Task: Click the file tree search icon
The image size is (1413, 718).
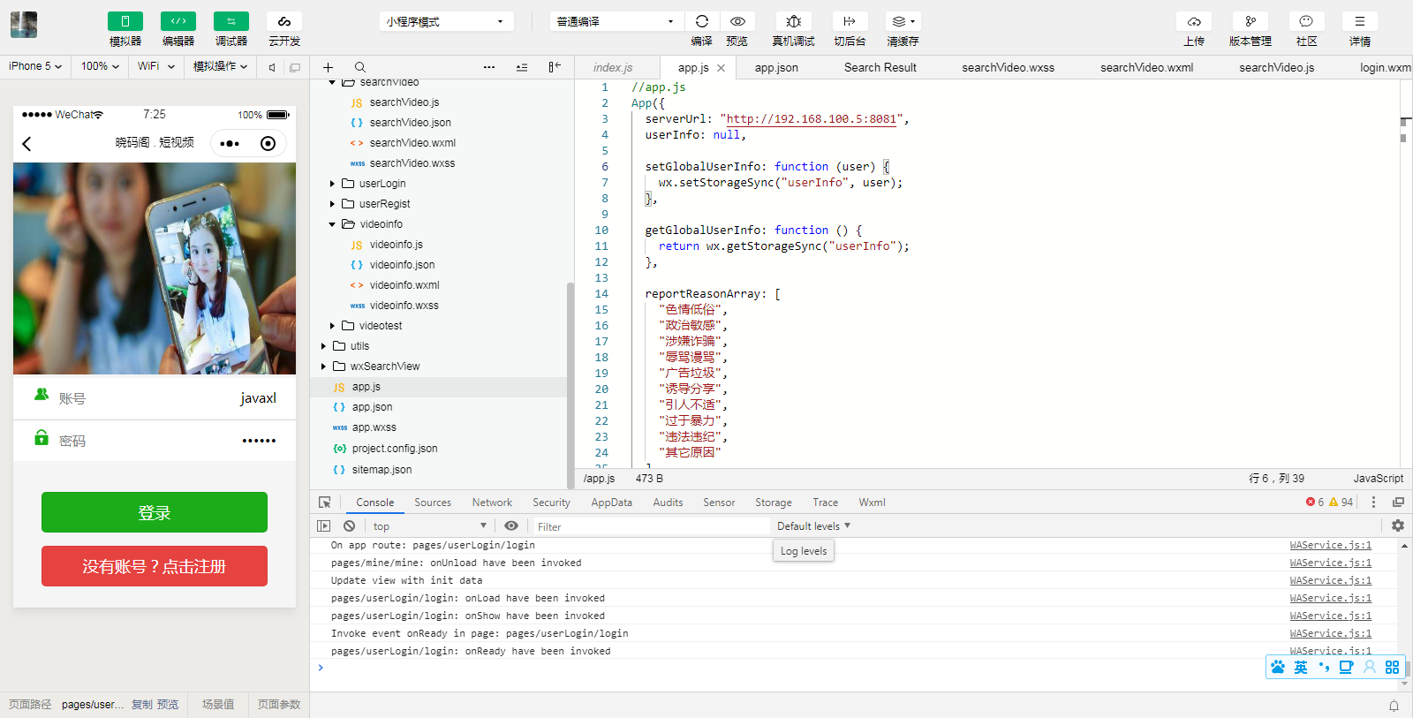Action: pos(360,67)
